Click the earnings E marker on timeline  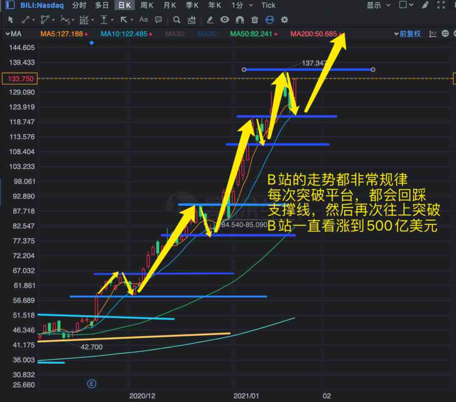[x=92, y=384]
